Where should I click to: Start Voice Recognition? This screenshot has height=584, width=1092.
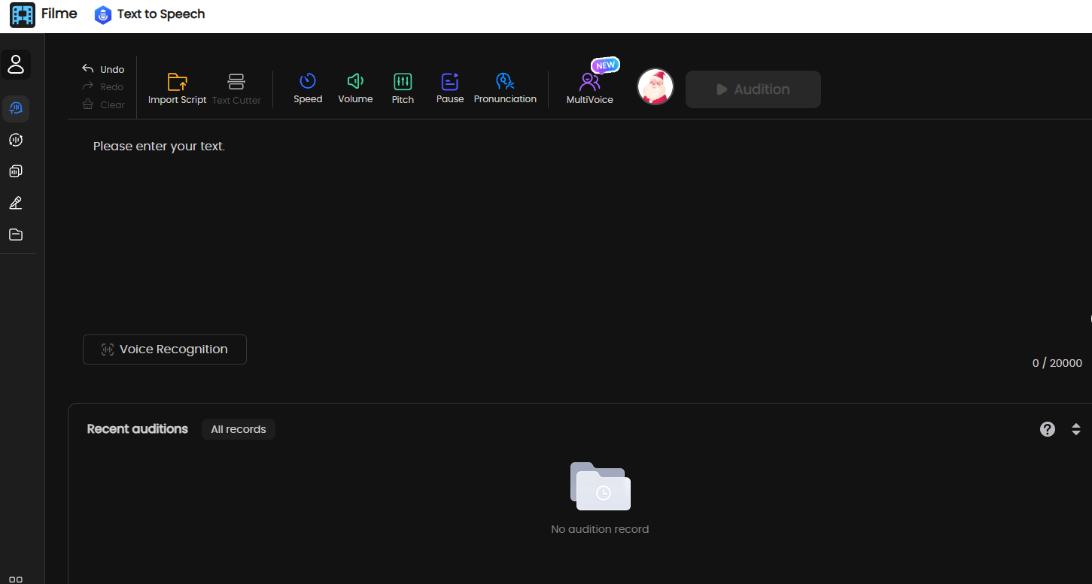click(165, 349)
